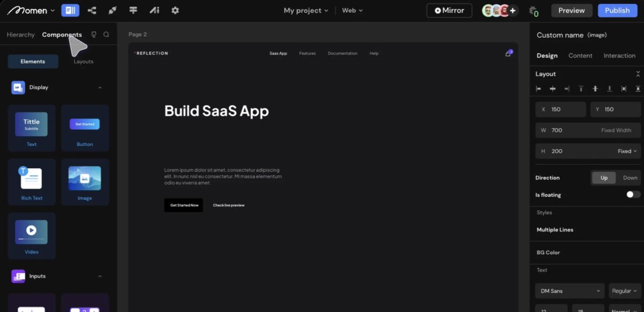Click the X position input field
Screen dimensions: 644x312
point(561,109)
